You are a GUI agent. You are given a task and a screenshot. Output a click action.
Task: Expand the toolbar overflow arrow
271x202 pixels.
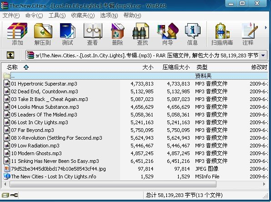pos(266,27)
